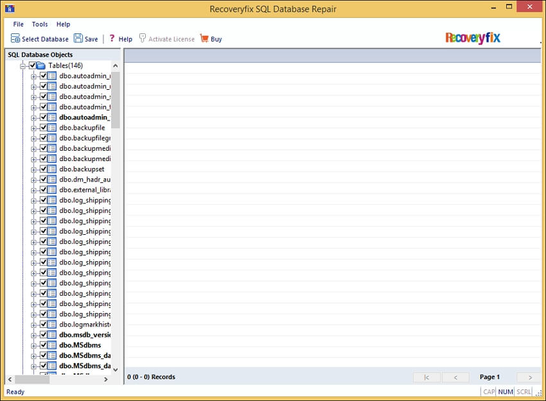Toggle the dbo.external_libr checkbox
This screenshot has height=401, width=546.
44,190
